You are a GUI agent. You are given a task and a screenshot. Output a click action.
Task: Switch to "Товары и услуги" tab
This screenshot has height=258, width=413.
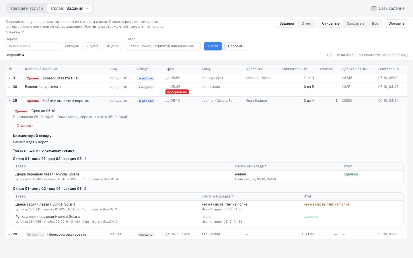pyautogui.click(x=27, y=8)
